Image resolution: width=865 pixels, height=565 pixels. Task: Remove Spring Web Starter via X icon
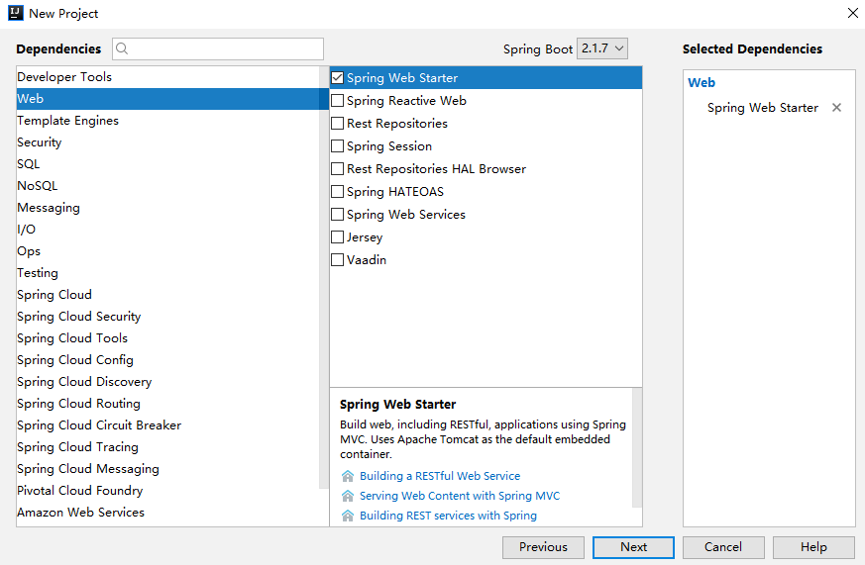click(836, 108)
